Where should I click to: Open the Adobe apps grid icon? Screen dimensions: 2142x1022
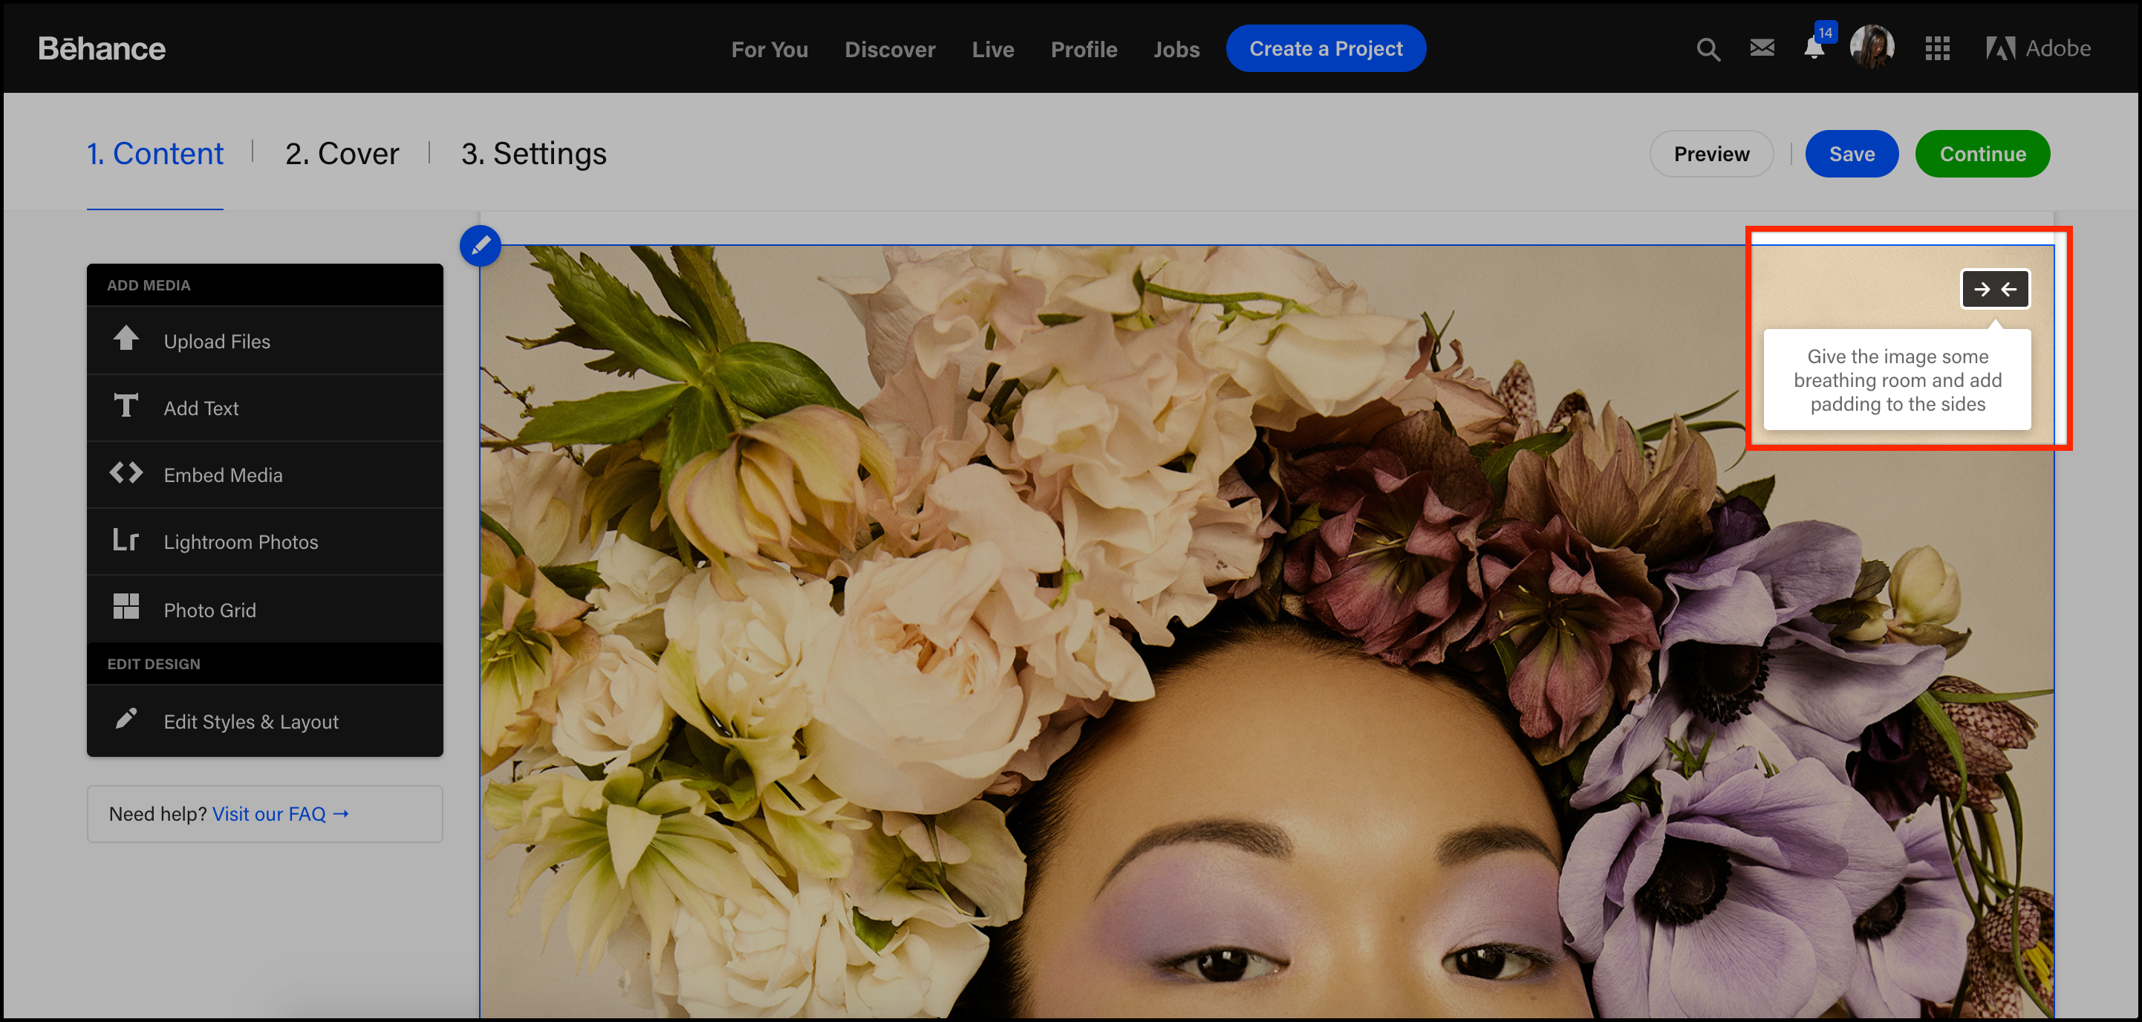tap(1938, 49)
